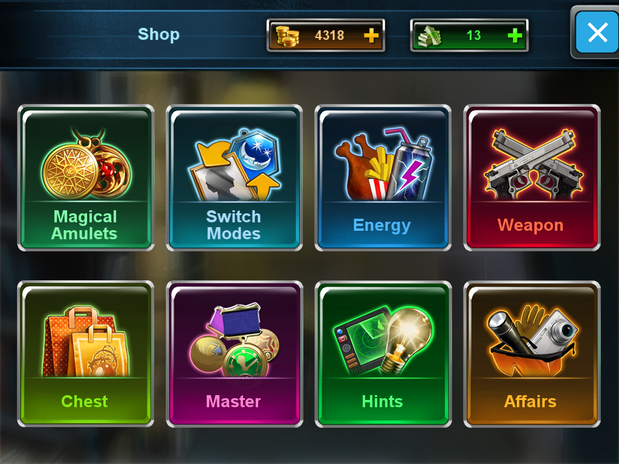Select the Switch Modes moon badge icon
The width and height of the screenshot is (619, 464).
[x=235, y=164]
